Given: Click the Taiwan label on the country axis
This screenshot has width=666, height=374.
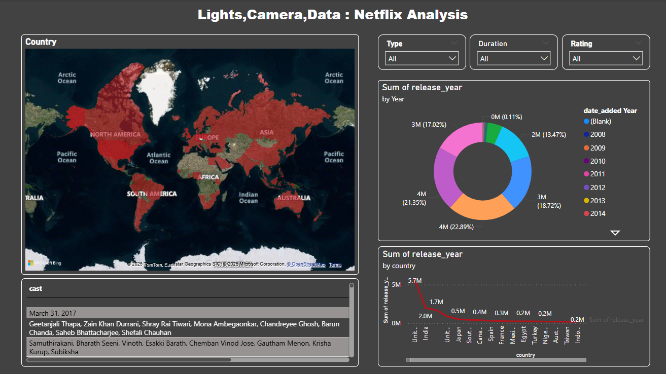Looking at the screenshot, I should (567, 335).
